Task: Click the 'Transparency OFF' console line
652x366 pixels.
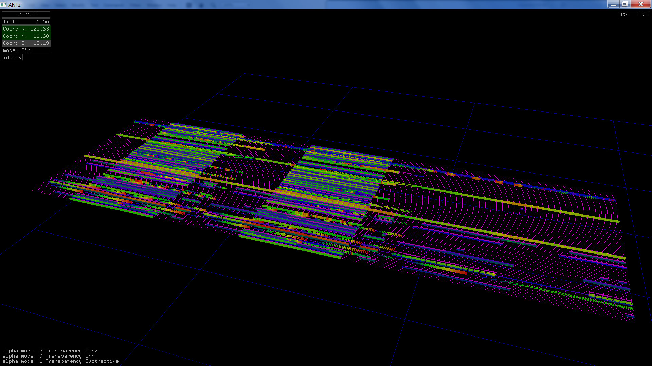Action: pos(48,356)
